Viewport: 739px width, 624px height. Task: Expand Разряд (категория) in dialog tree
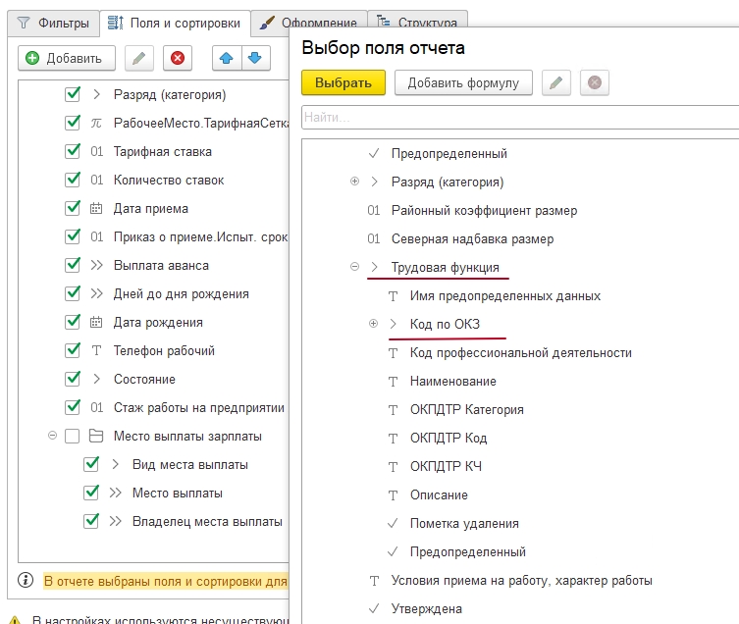[355, 182]
